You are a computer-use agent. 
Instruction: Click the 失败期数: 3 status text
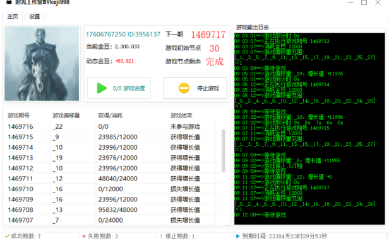(x=103, y=236)
